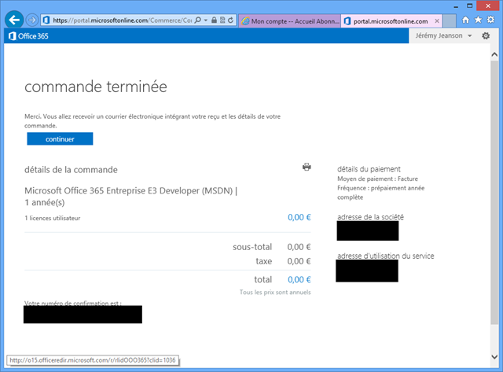Open Office 365 settings gear
The width and height of the screenshot is (503, 372).
pos(486,35)
